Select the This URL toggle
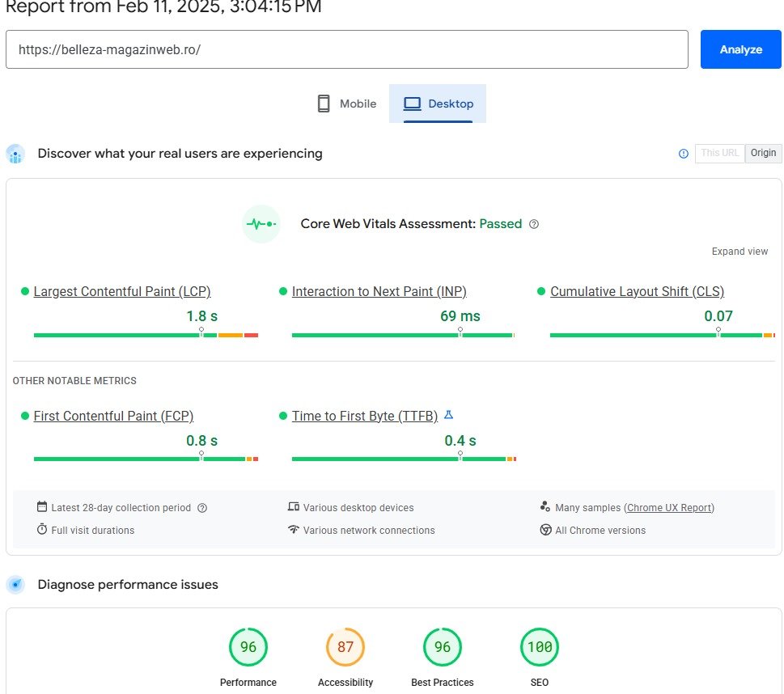 718,153
